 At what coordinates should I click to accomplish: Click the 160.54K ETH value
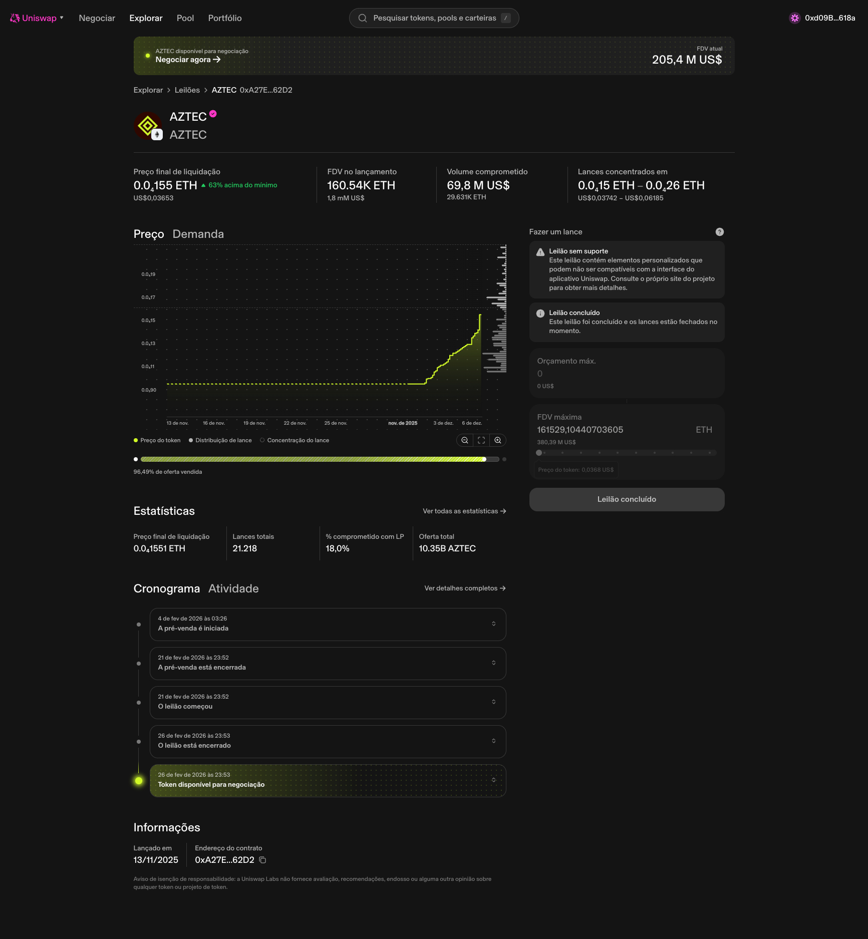click(361, 185)
